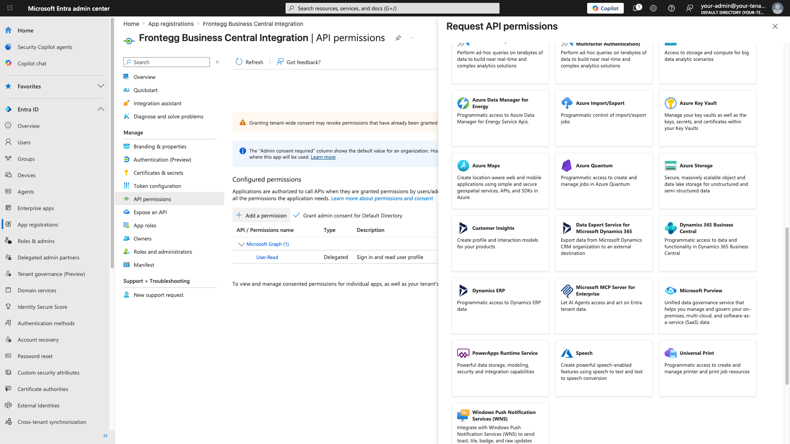The height and width of the screenshot is (444, 790).
Task: Open the help question mark icon
Action: pos(671,8)
